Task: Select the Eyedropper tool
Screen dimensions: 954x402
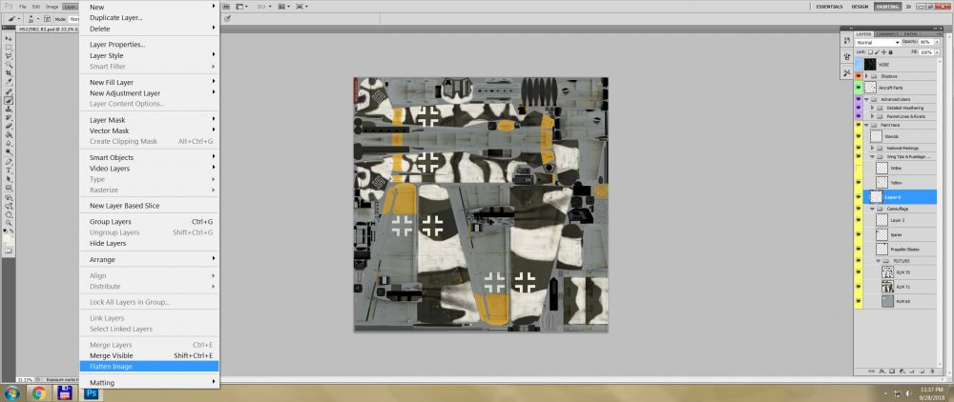Action: coord(9,81)
